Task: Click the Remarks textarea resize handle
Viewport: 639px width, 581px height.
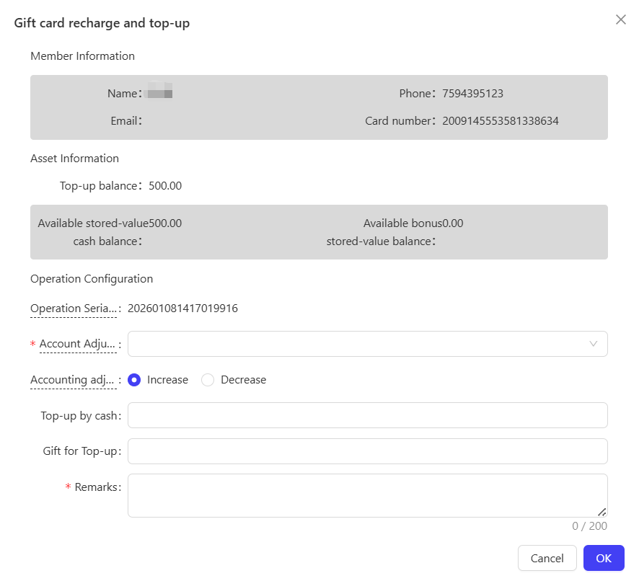Action: (602, 512)
